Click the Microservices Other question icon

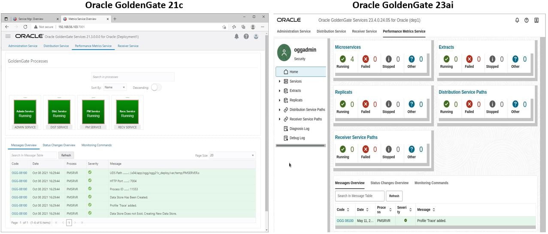pos(412,59)
